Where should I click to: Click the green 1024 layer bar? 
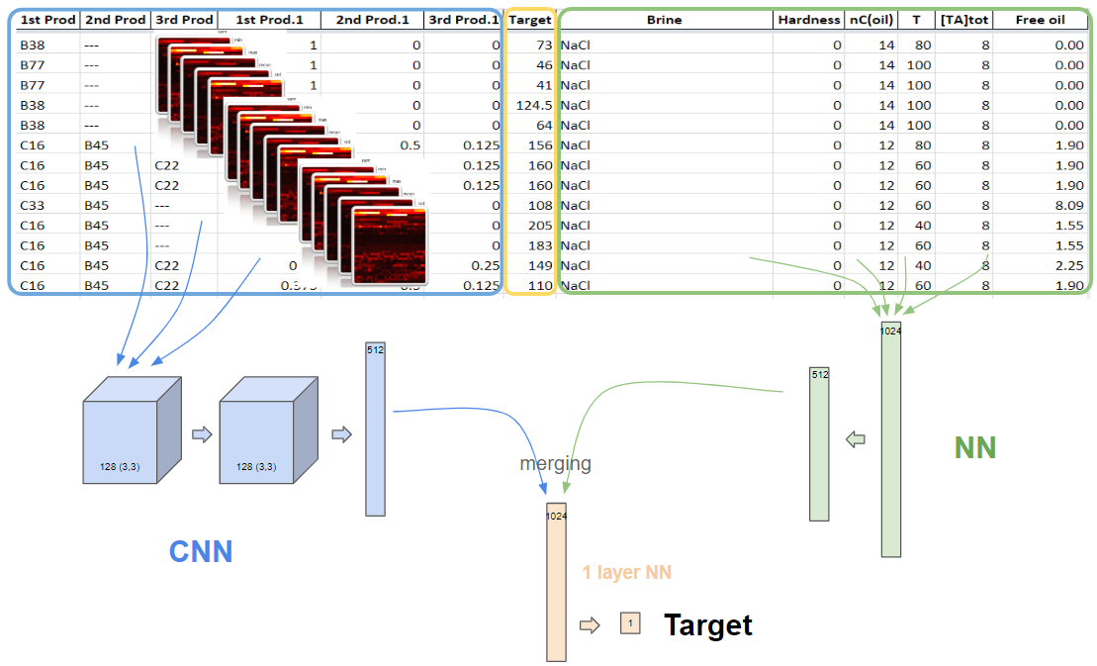tap(890, 439)
